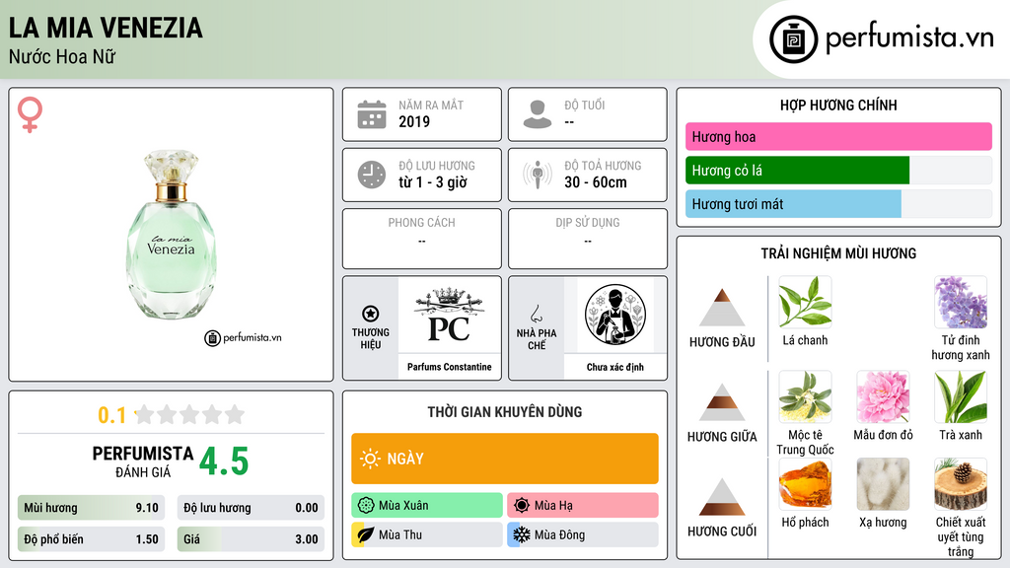This screenshot has width=1010, height=568.
Task: Click the launch year value 2019
Action: click(414, 121)
